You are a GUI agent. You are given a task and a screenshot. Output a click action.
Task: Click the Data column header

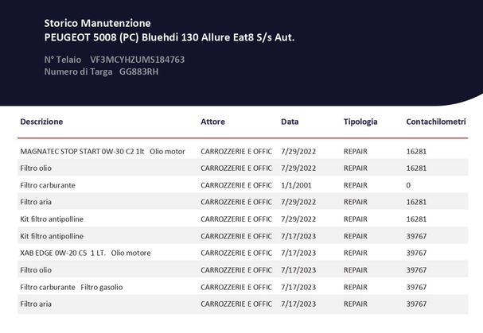coord(290,122)
